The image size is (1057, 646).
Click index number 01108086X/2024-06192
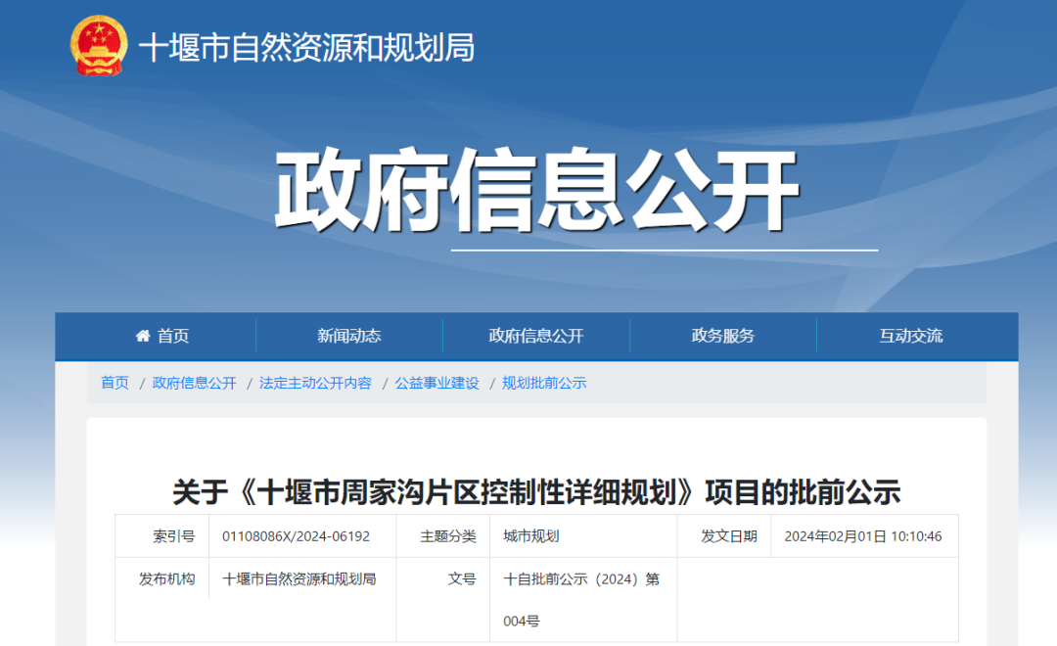296,536
